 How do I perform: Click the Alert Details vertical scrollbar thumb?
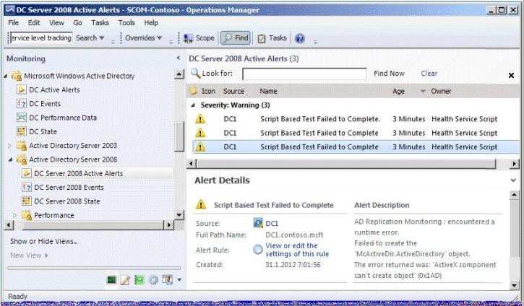click(515, 229)
